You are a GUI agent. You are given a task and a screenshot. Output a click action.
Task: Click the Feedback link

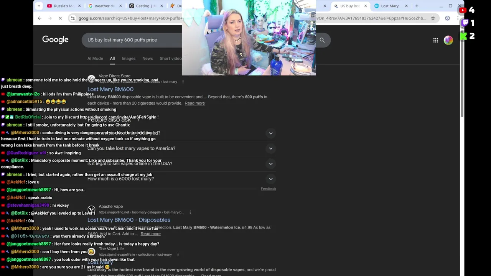pos(268,189)
